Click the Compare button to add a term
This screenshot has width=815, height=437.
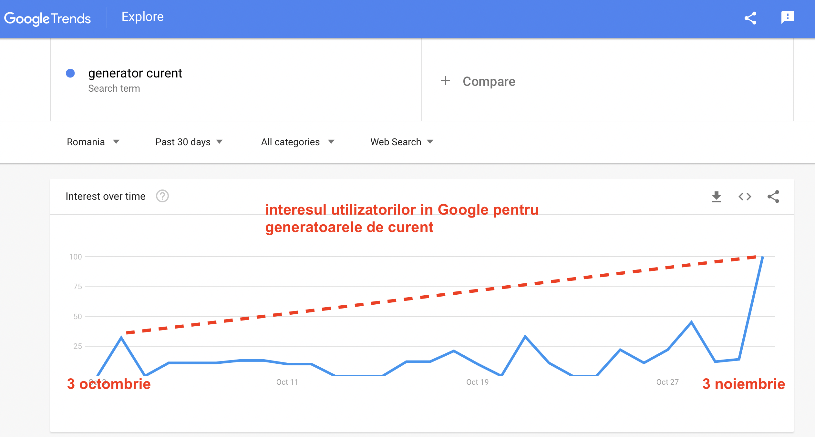coord(489,81)
